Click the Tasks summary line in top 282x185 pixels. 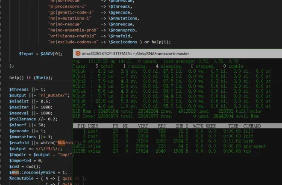click(158, 66)
